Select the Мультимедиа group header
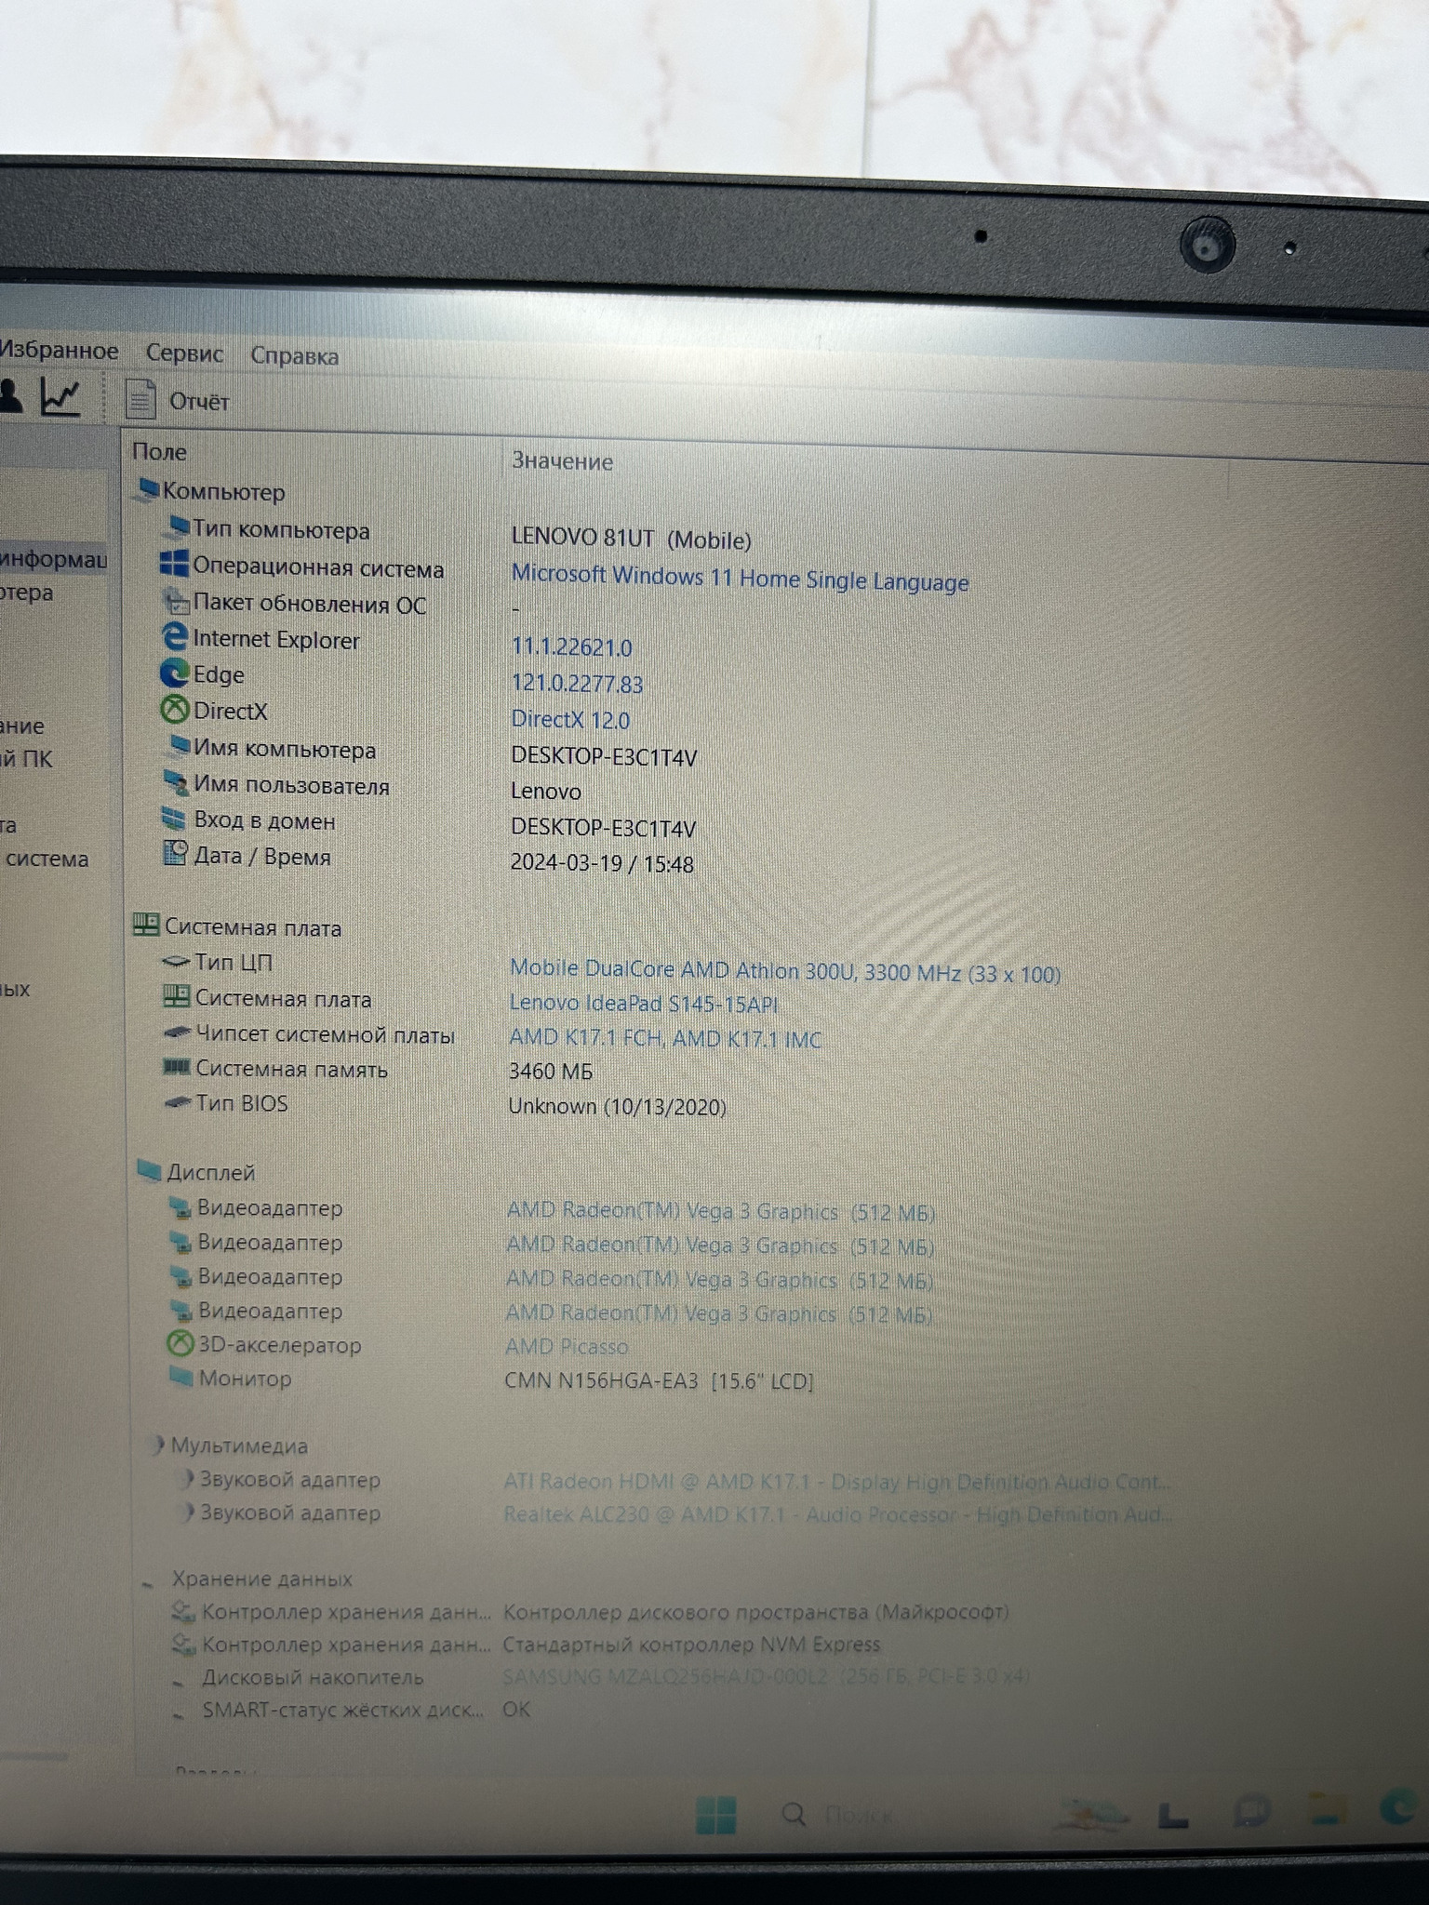The width and height of the screenshot is (1429, 1905). 229,1445
